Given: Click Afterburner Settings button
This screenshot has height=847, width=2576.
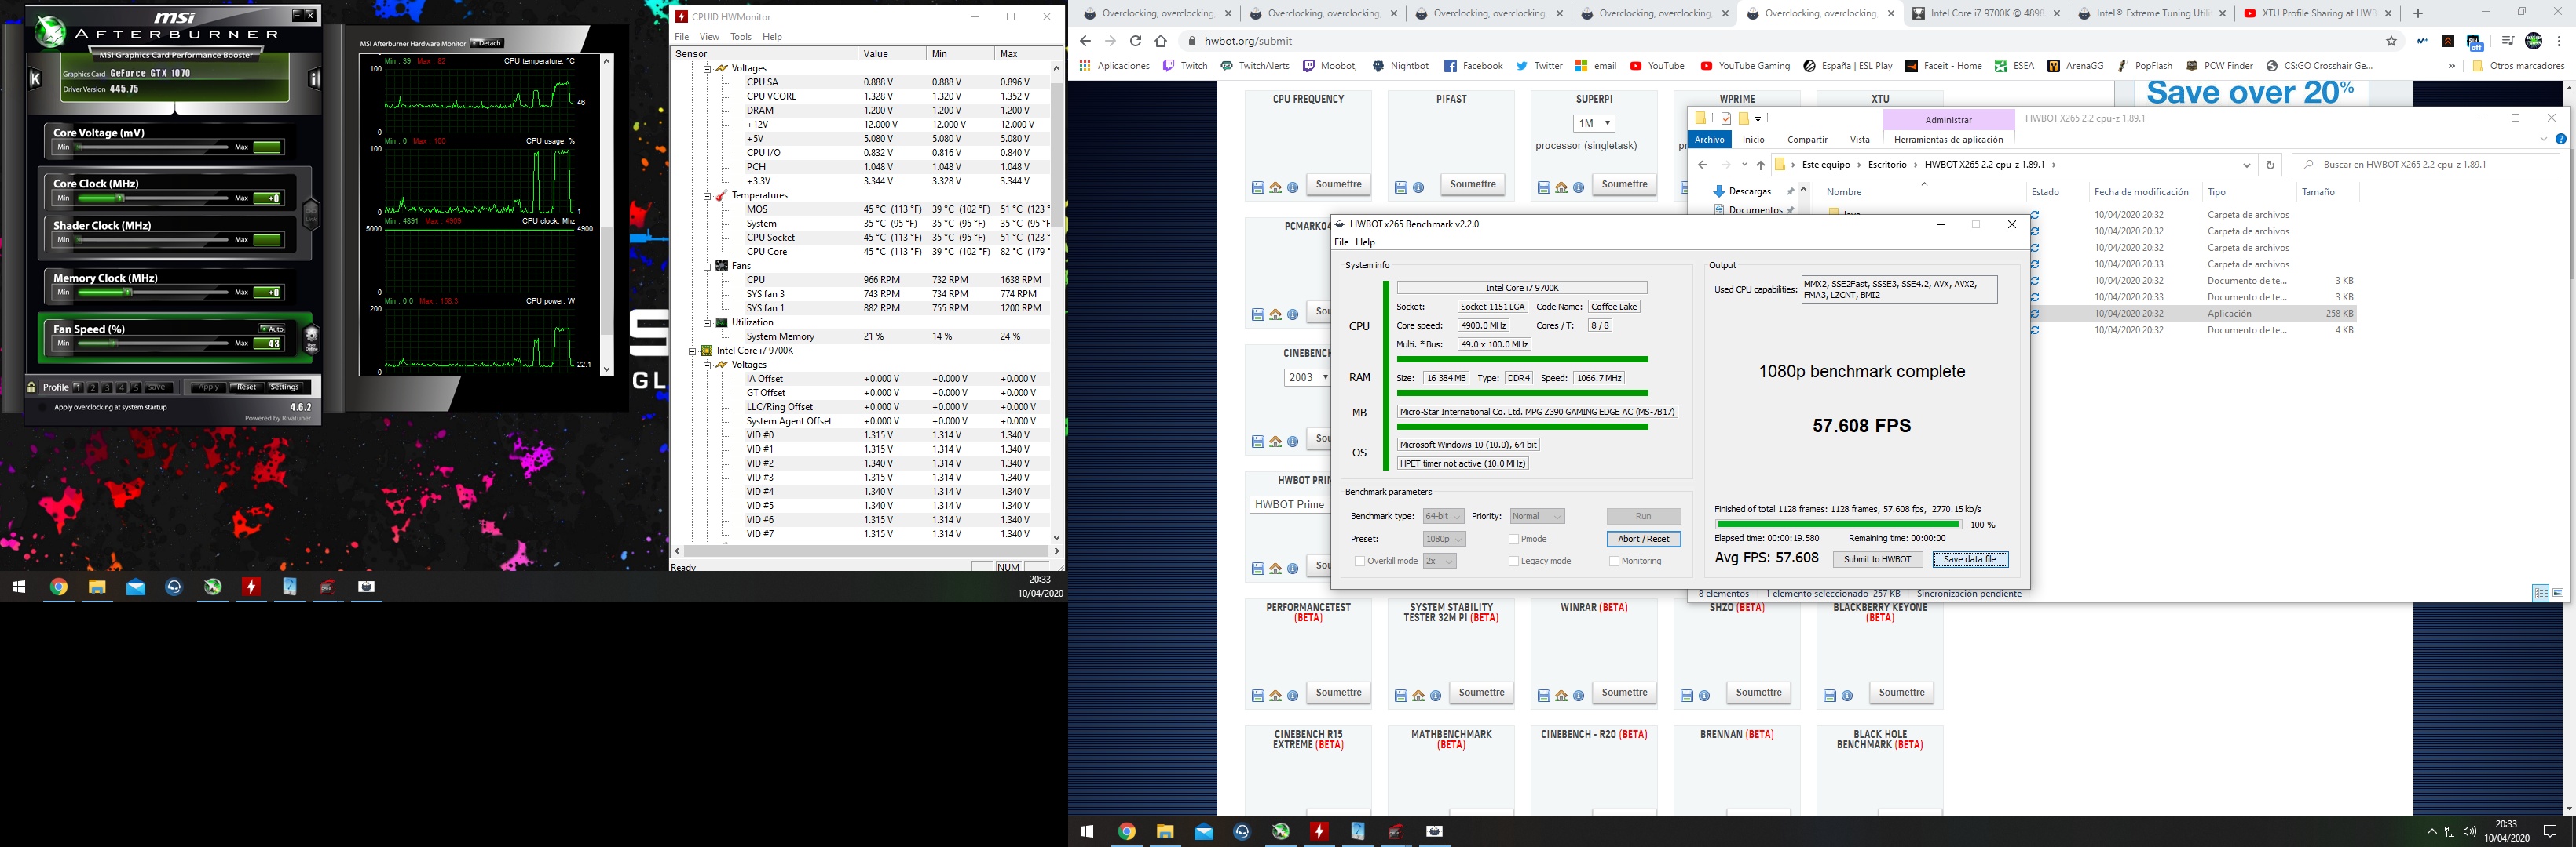Looking at the screenshot, I should click(285, 387).
